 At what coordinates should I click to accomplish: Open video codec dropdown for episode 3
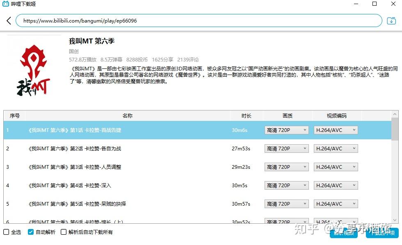(x=336, y=167)
